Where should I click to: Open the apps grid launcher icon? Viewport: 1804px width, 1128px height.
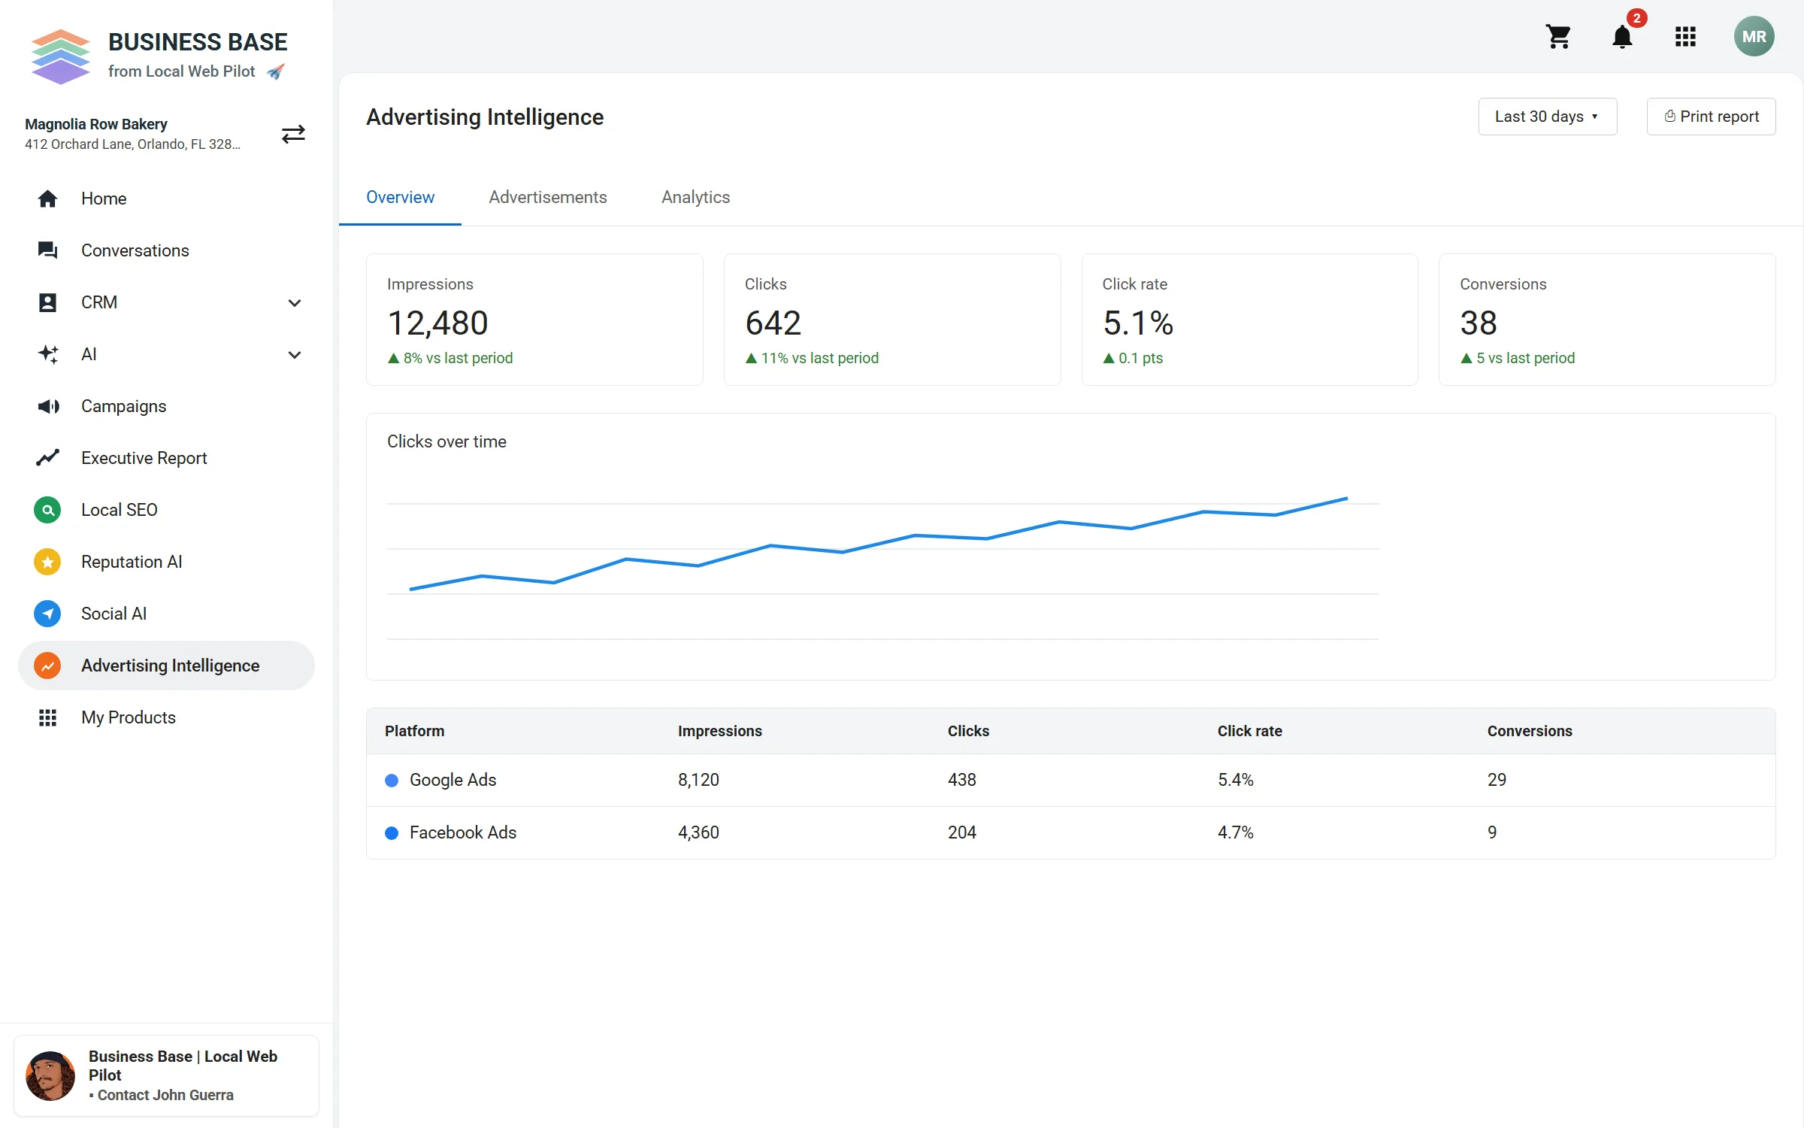1685,36
